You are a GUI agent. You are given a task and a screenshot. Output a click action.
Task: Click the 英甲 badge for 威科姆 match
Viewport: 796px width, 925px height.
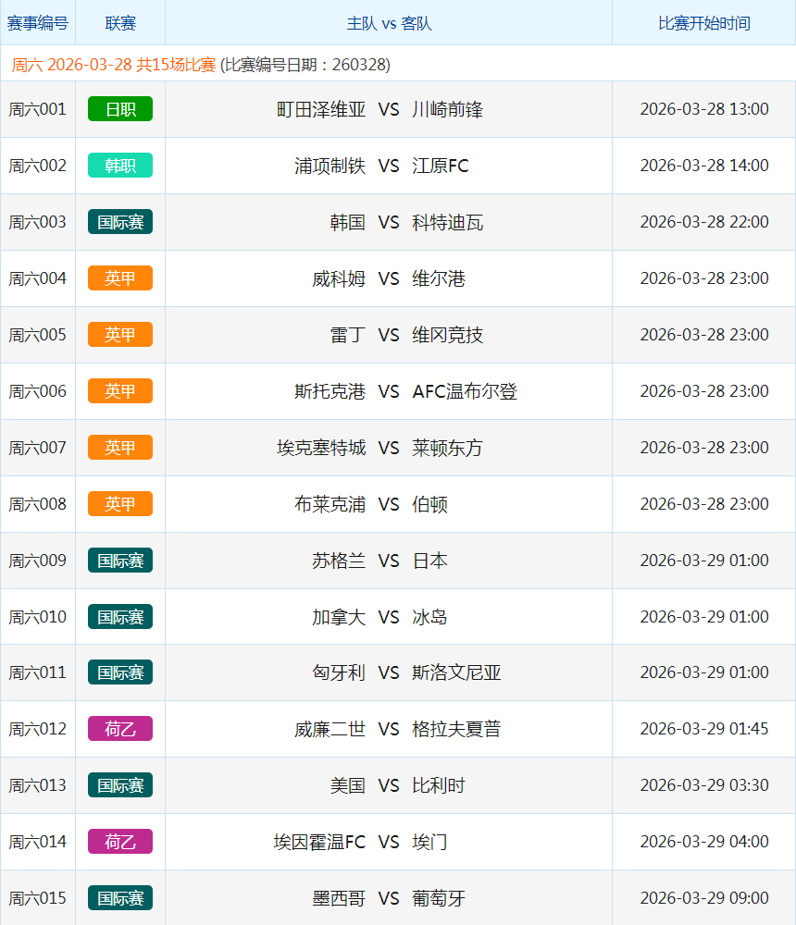click(x=120, y=278)
